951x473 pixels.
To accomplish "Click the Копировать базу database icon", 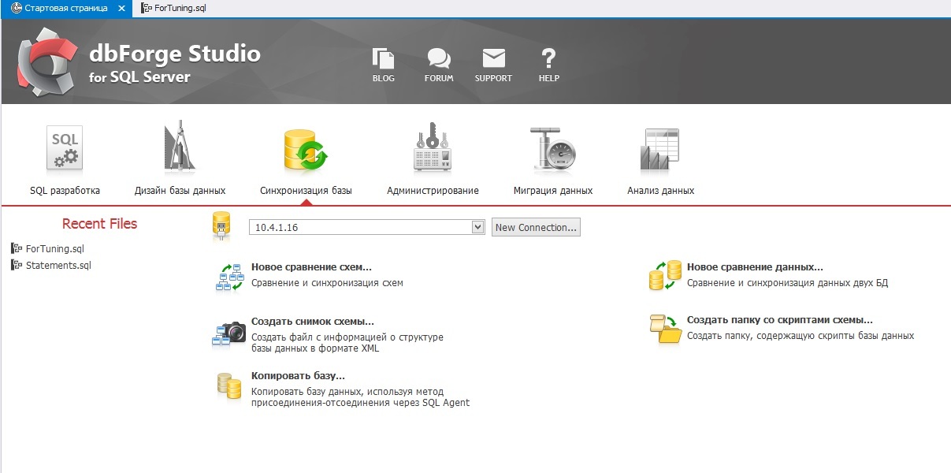I will pyautogui.click(x=229, y=385).
